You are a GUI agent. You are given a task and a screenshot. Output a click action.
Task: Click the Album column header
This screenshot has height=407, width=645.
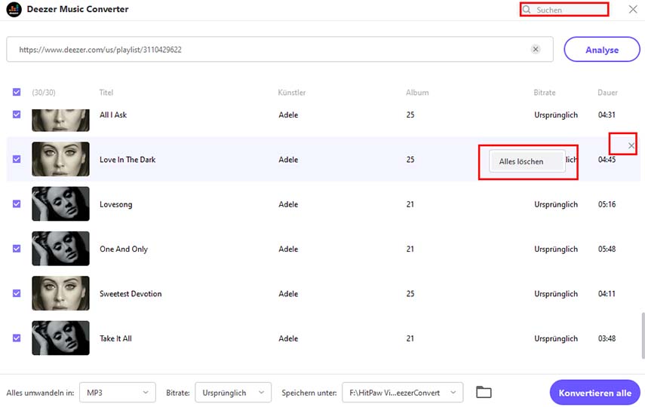(x=417, y=93)
